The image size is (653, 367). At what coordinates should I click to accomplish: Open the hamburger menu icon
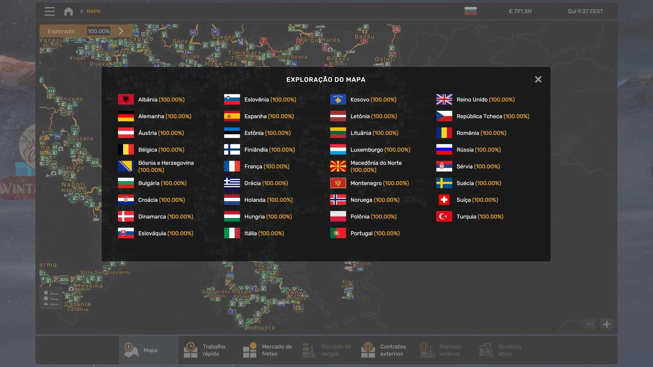pos(49,11)
